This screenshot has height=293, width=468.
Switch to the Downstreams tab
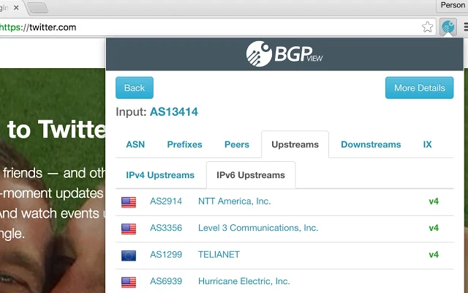click(371, 144)
